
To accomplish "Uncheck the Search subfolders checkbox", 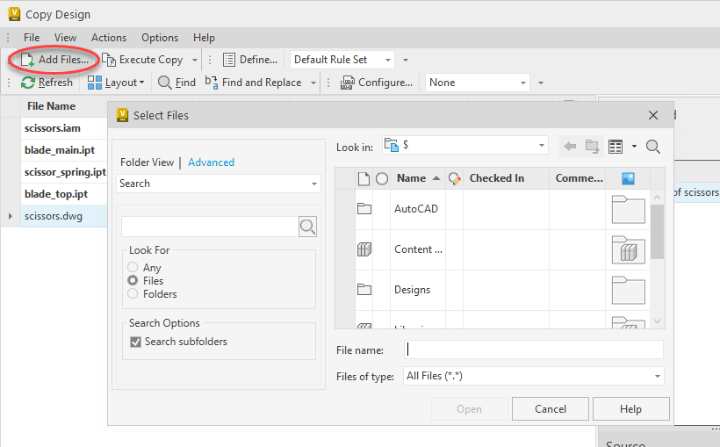I will (135, 342).
